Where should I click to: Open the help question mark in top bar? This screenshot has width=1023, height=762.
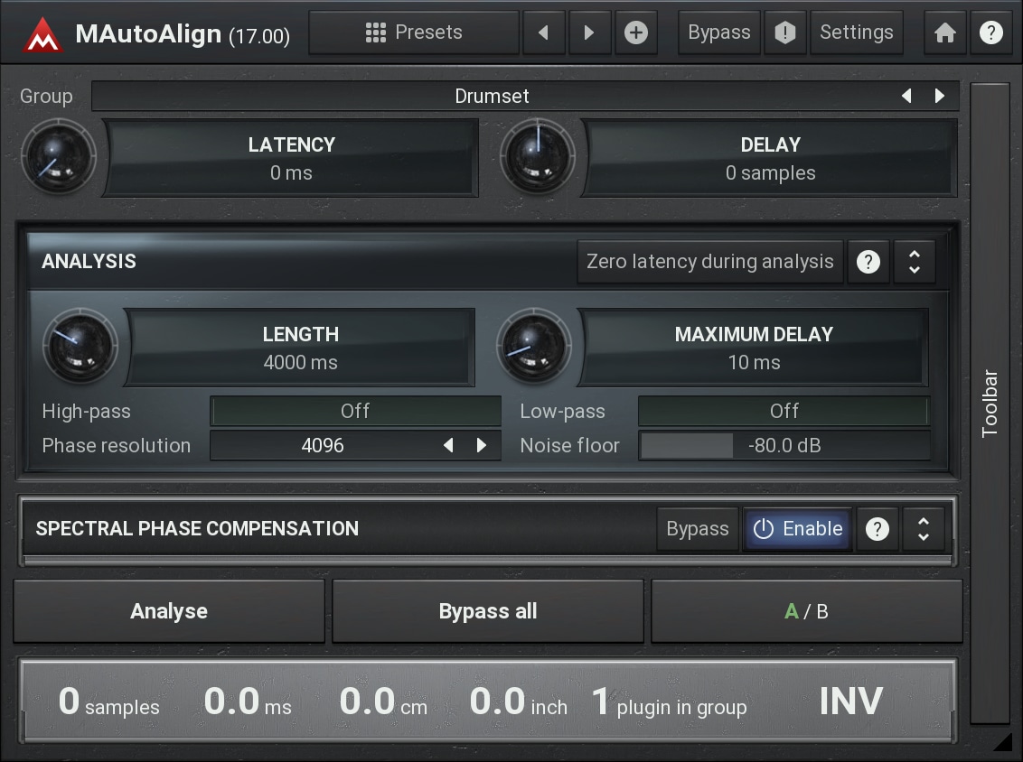click(990, 33)
